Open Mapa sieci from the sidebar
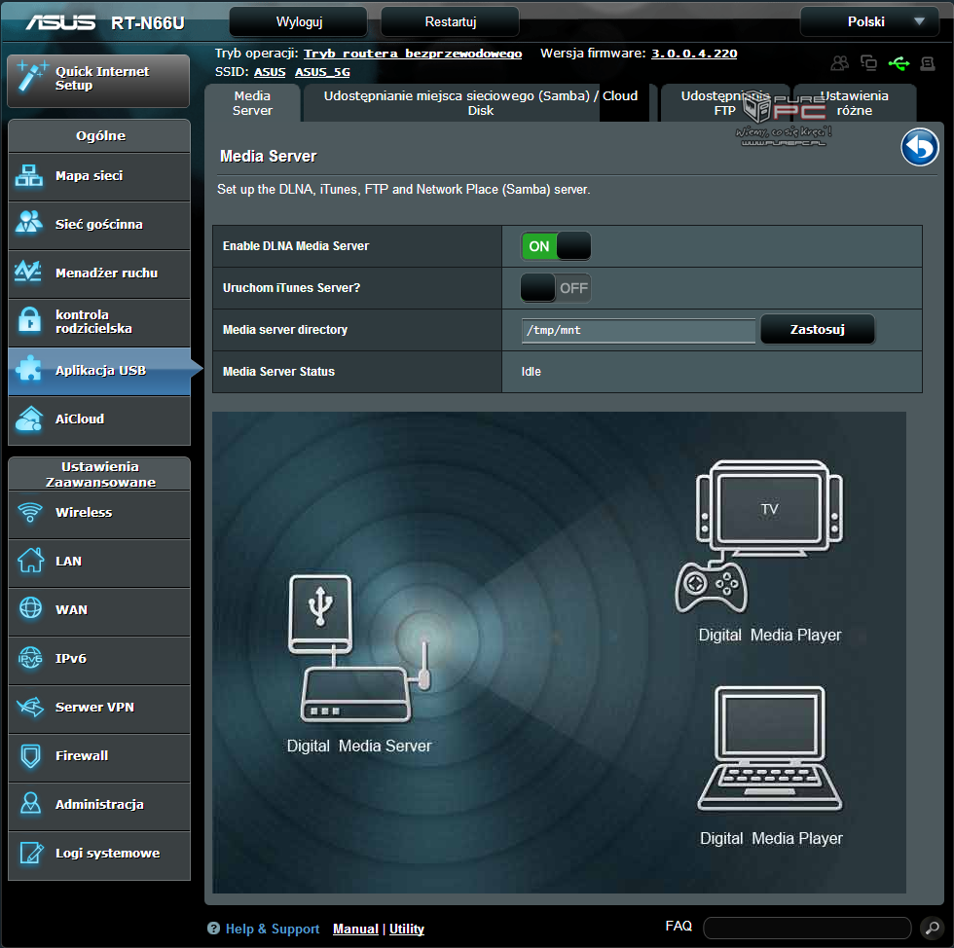 pos(99,176)
